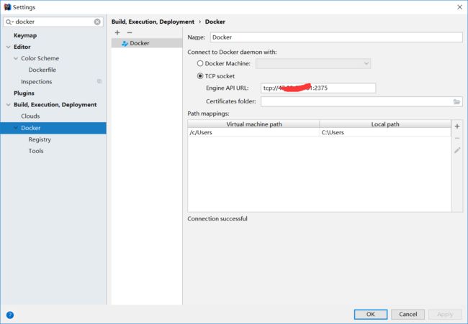Screen dimensions: 468x324
Task: Add a new path mapping
Action: point(457,126)
